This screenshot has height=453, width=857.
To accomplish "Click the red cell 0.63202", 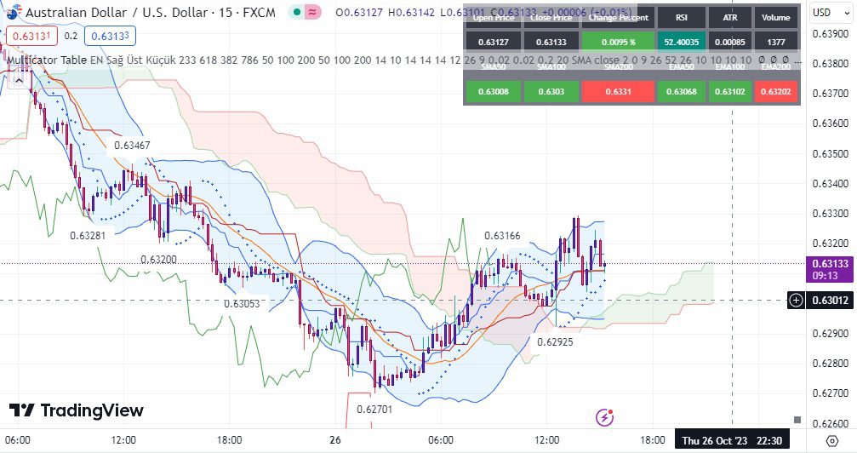I will coord(775,91).
